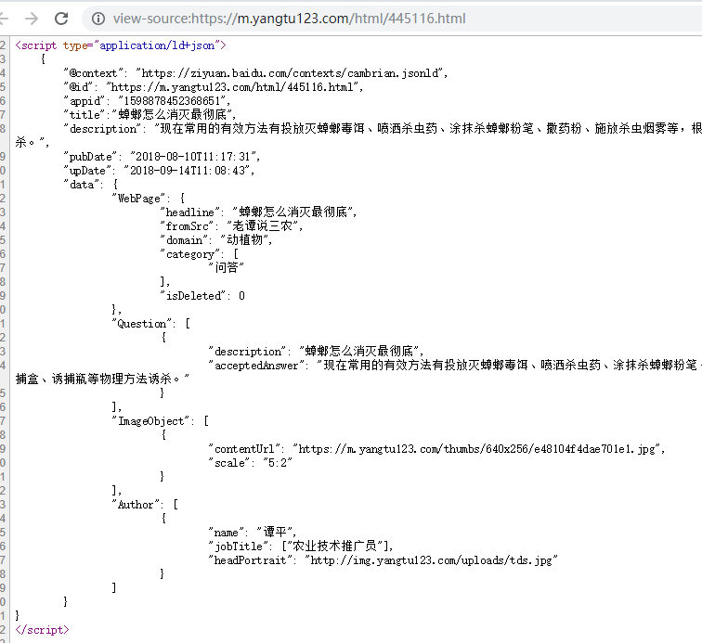
Task: Click the "WebPage" key
Action: tap(138, 199)
